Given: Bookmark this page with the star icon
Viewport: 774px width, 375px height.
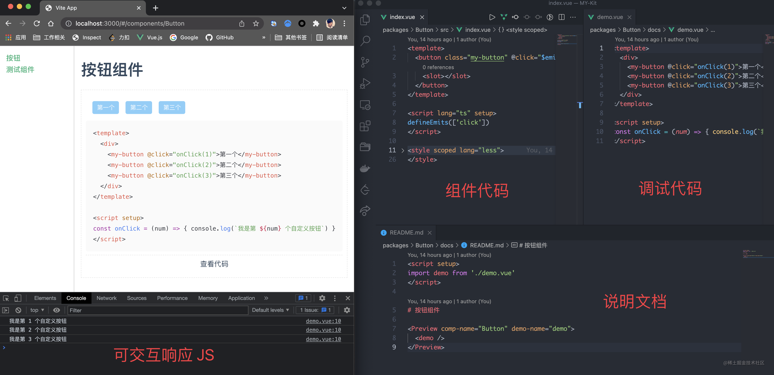Looking at the screenshot, I should 256,24.
